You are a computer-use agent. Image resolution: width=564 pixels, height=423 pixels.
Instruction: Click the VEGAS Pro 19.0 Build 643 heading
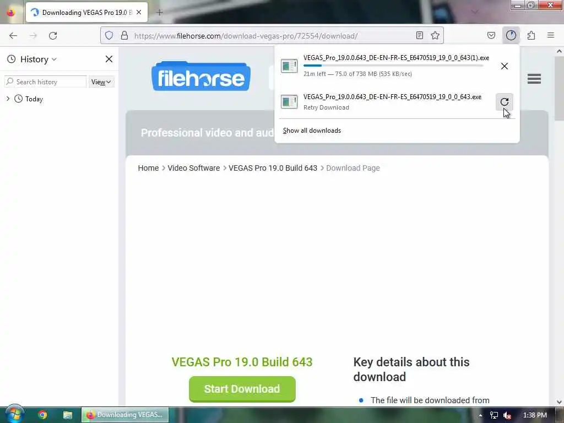242,362
